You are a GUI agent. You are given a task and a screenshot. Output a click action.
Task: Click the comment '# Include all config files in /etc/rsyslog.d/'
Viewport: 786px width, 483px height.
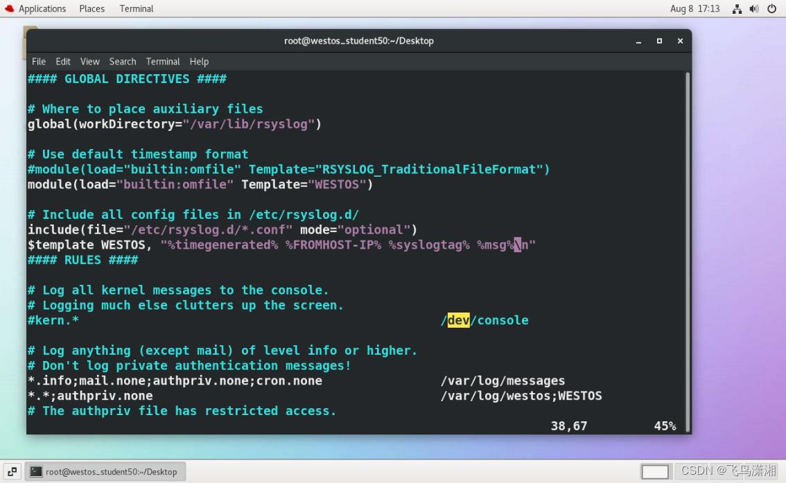tap(193, 214)
